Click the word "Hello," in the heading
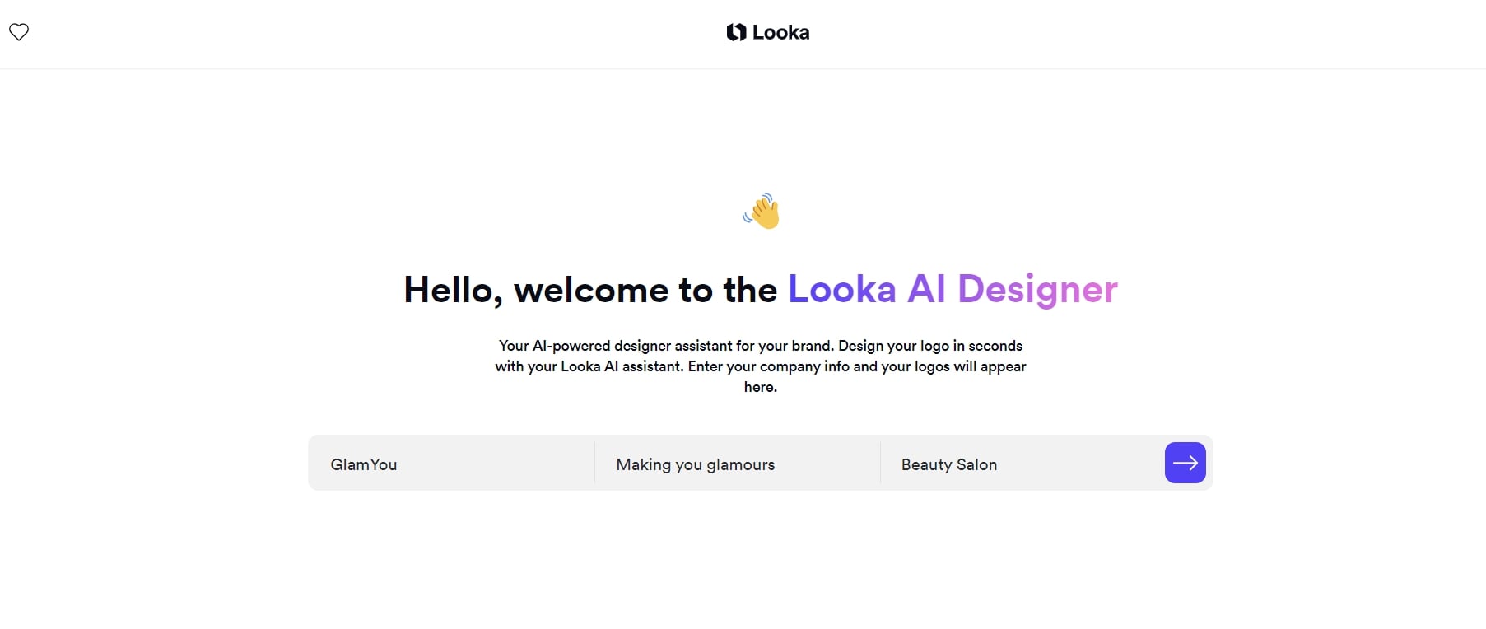 452,290
